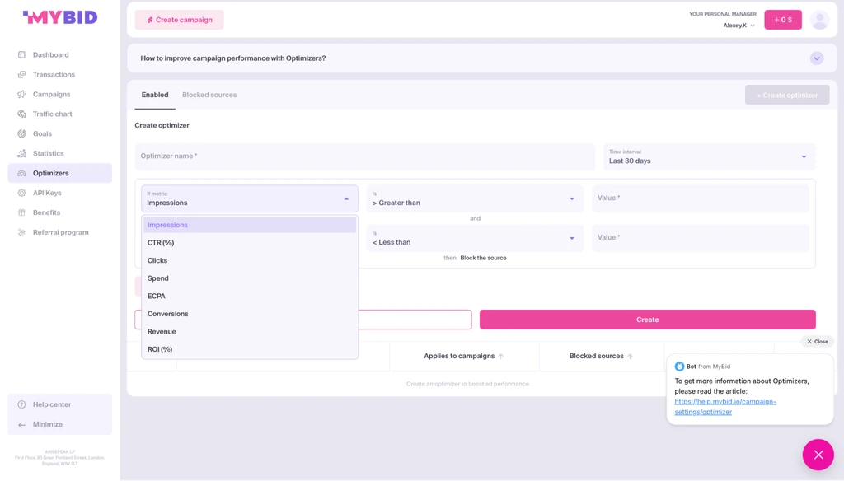
Task: Click the Statistics sidebar icon
Action: (x=21, y=153)
